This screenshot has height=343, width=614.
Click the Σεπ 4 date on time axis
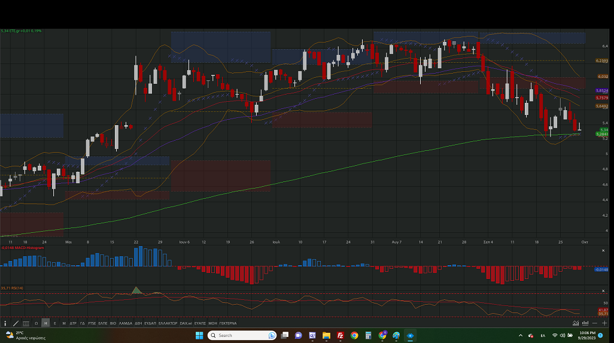tap(488, 242)
